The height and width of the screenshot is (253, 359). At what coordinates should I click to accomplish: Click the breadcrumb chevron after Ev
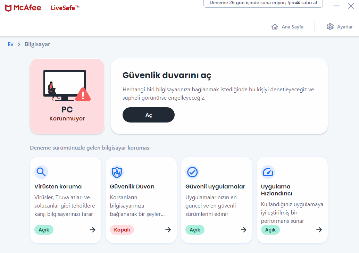[19, 44]
